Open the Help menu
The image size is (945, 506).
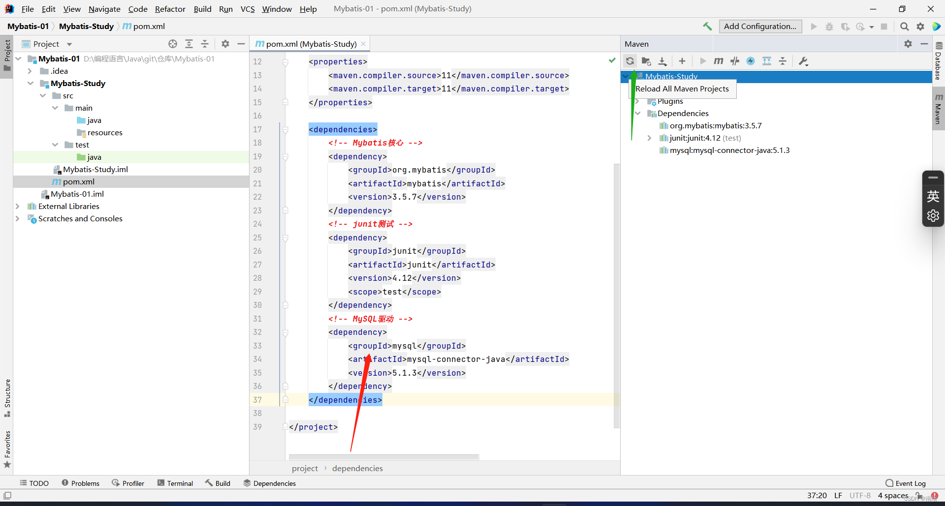pyautogui.click(x=308, y=9)
